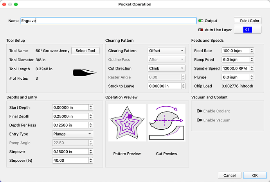
Task: Click the Name field containing Engrave
Action: pyautogui.click(x=108, y=21)
